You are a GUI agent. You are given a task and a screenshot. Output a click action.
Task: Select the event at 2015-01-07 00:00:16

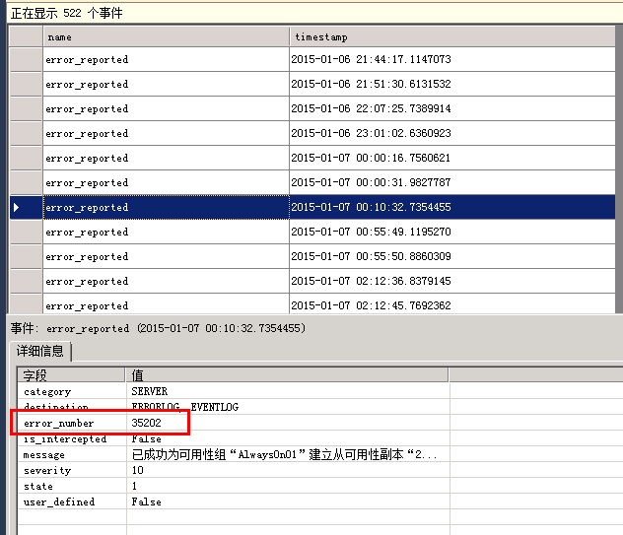pos(371,159)
